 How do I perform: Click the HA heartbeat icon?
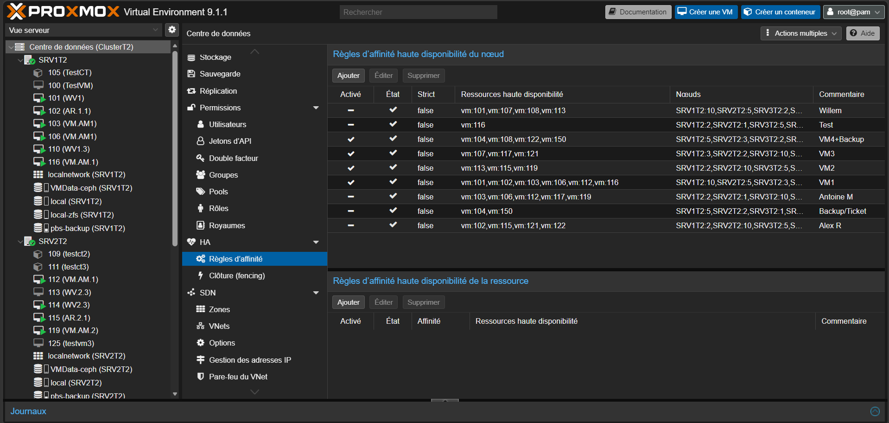(x=191, y=242)
